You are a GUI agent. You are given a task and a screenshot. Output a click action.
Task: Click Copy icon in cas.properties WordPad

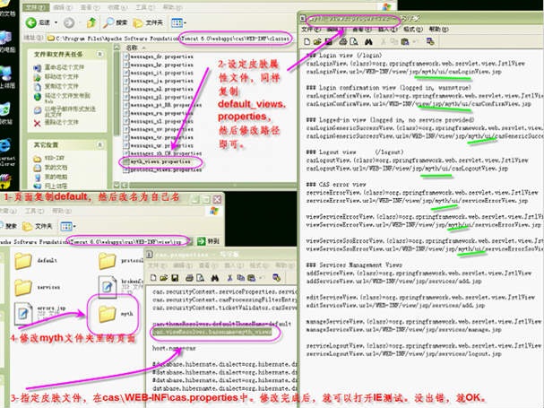point(240,278)
